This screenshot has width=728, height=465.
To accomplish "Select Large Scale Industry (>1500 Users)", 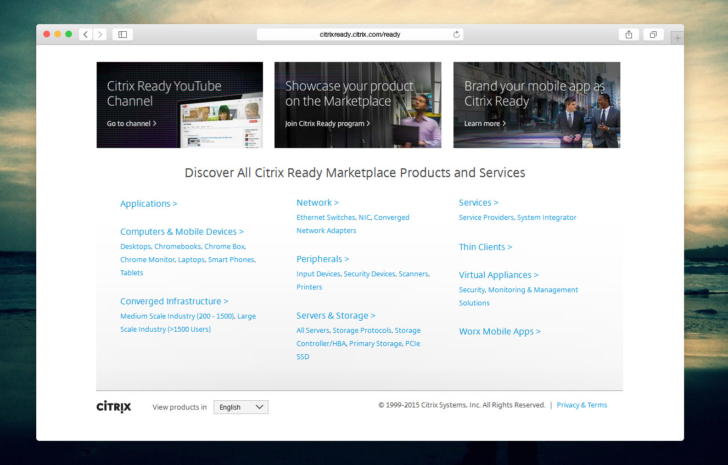I will coord(188,322).
